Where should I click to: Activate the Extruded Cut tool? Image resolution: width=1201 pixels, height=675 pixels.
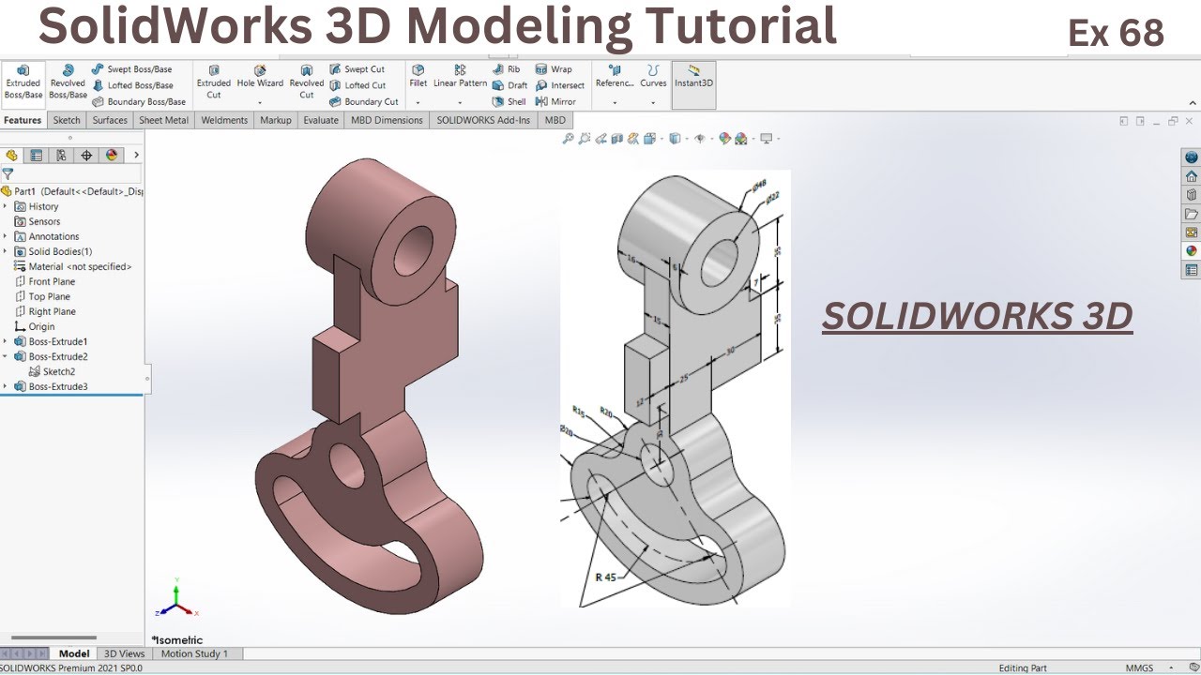[x=214, y=82]
